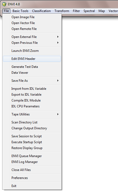Click the ENVI 4.8 application icon
The width and height of the screenshot is (118, 191).
4,4
